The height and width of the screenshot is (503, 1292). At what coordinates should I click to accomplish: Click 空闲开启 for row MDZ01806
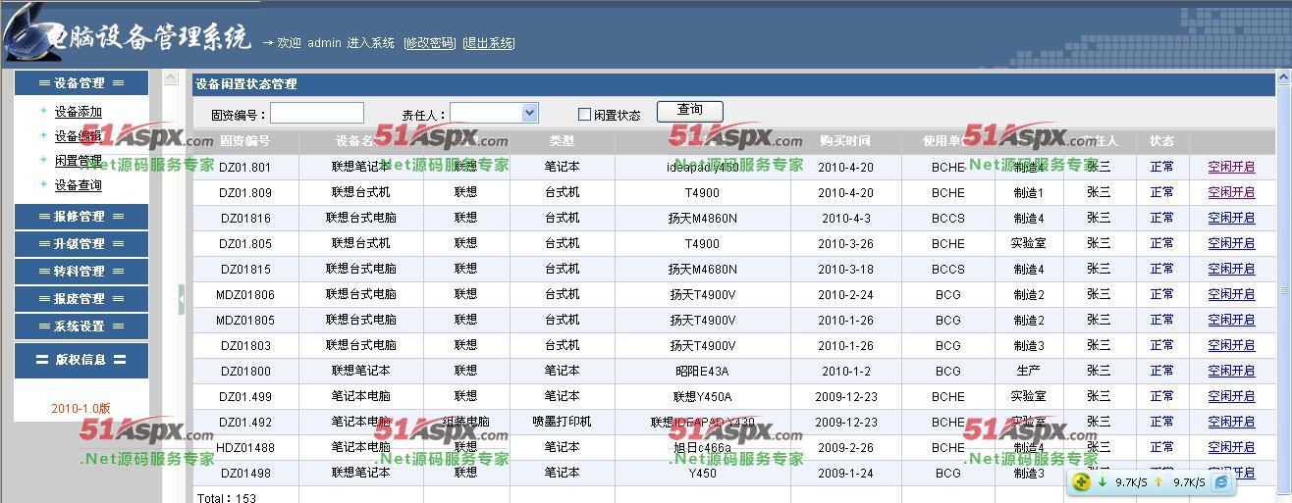coord(1231,294)
